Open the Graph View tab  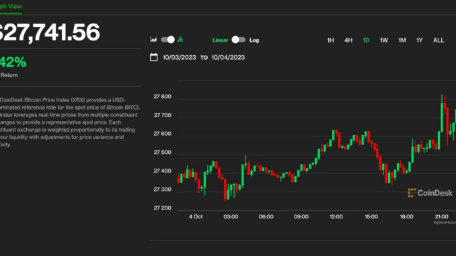[11, 7]
